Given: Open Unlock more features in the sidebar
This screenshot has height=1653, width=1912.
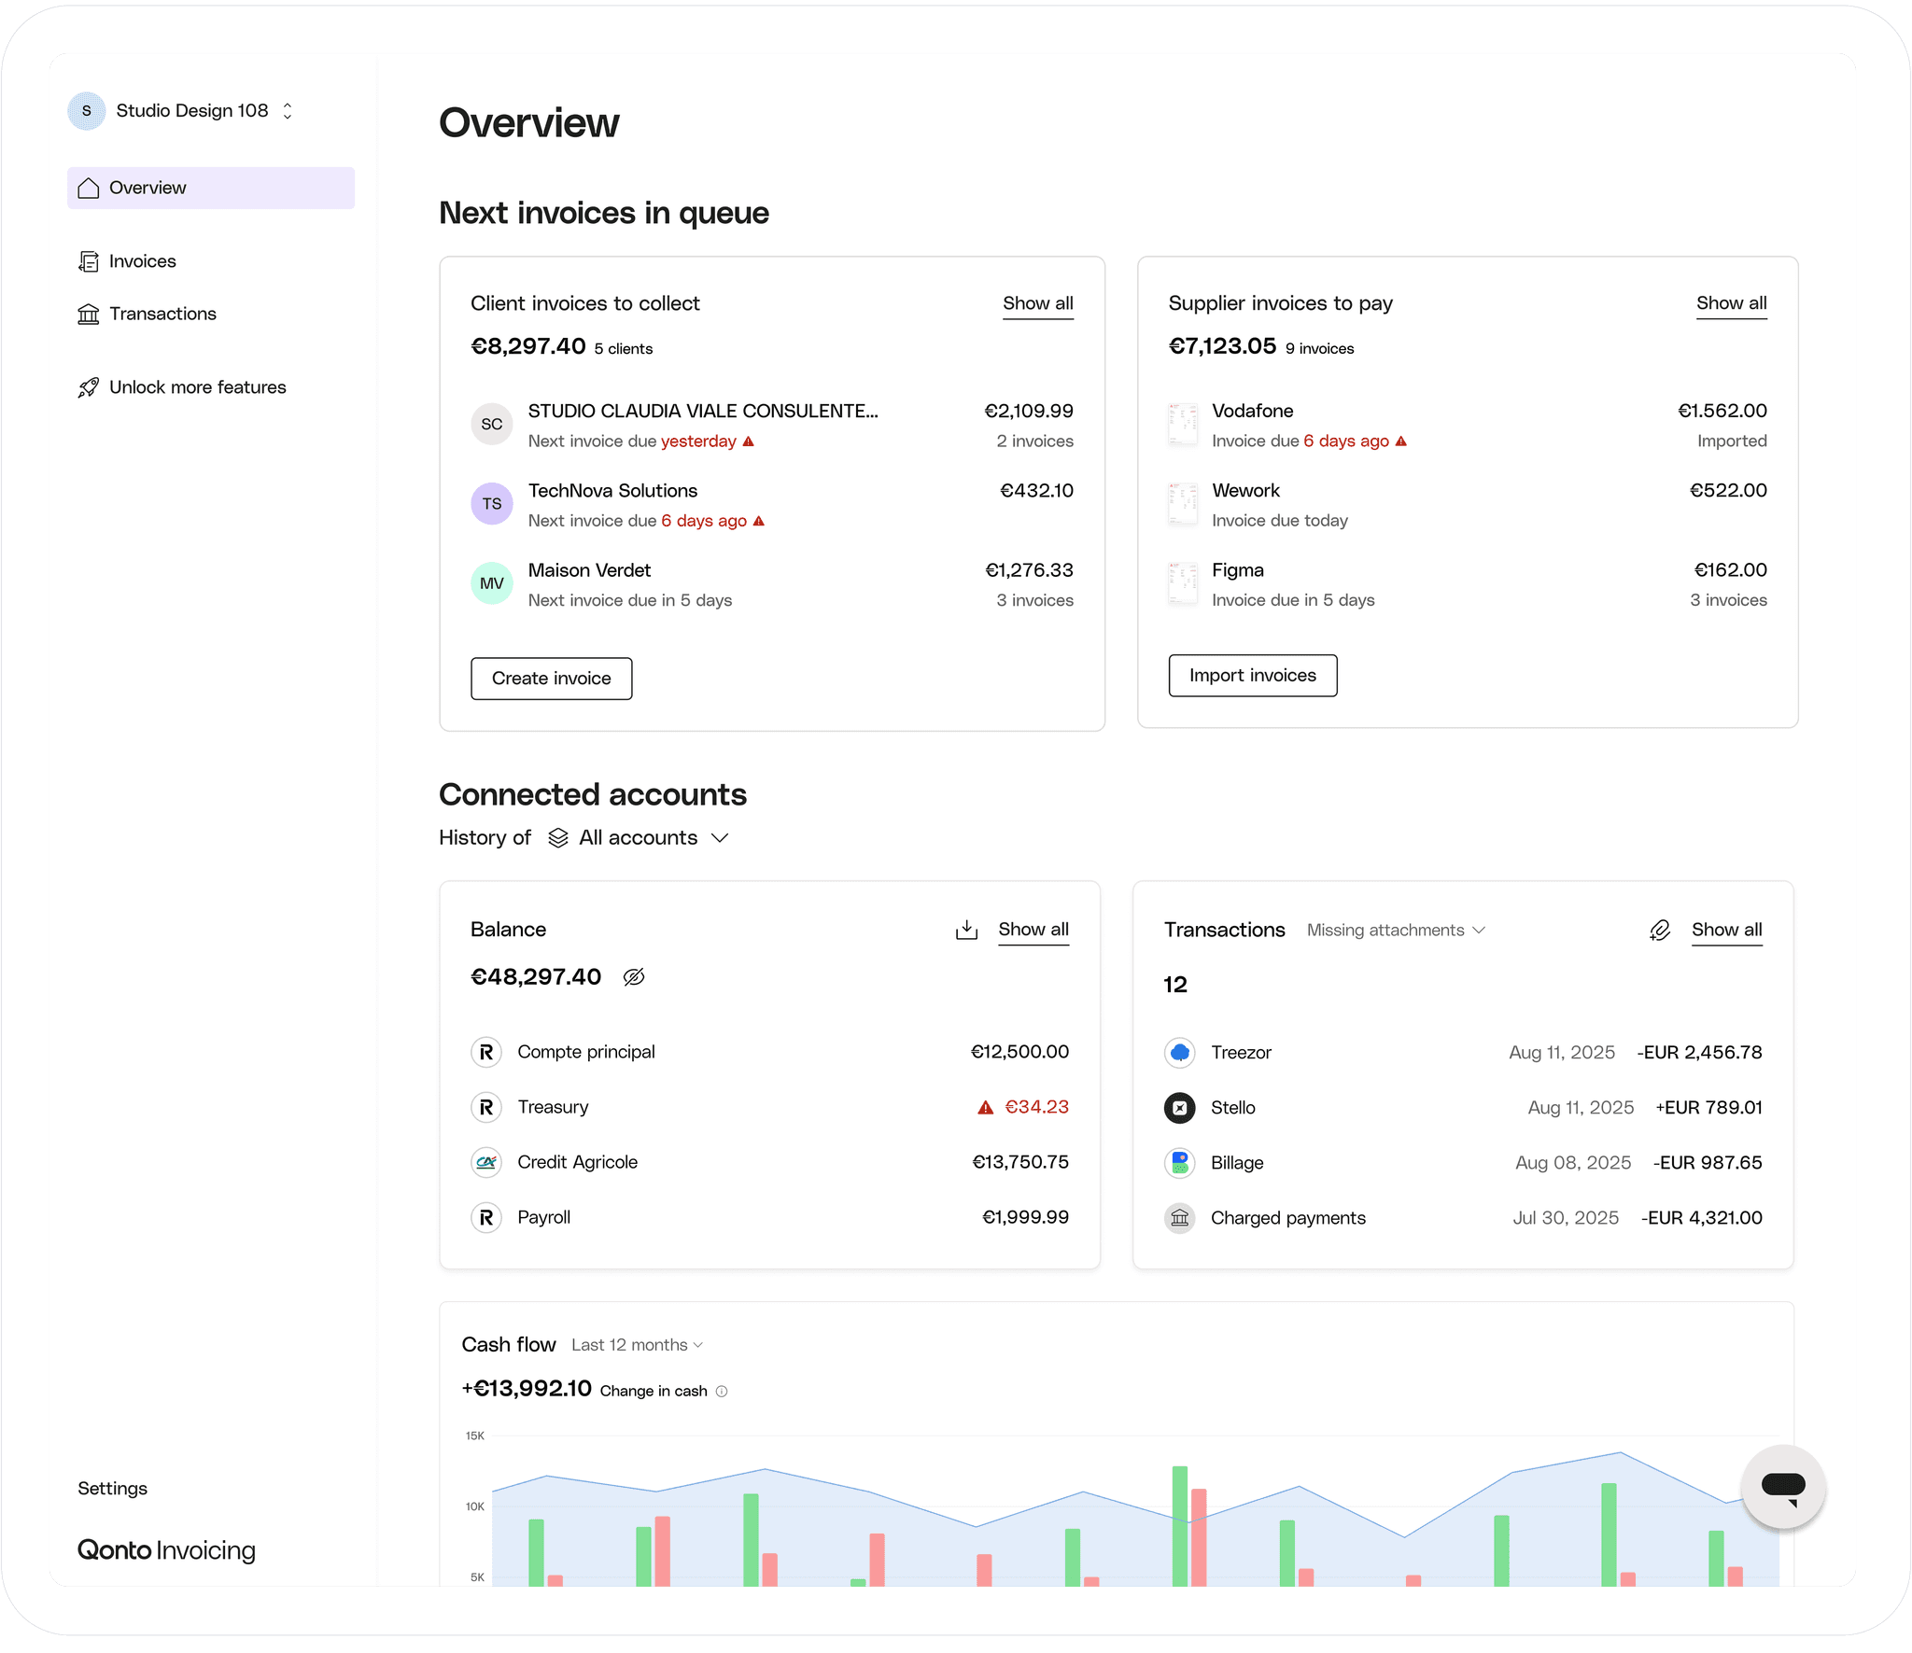Looking at the screenshot, I should point(197,387).
